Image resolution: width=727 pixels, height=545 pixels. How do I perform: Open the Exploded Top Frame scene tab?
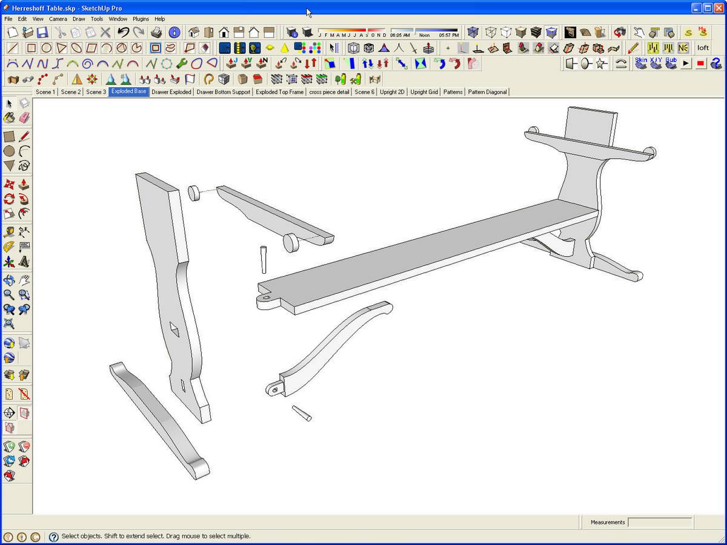(279, 92)
